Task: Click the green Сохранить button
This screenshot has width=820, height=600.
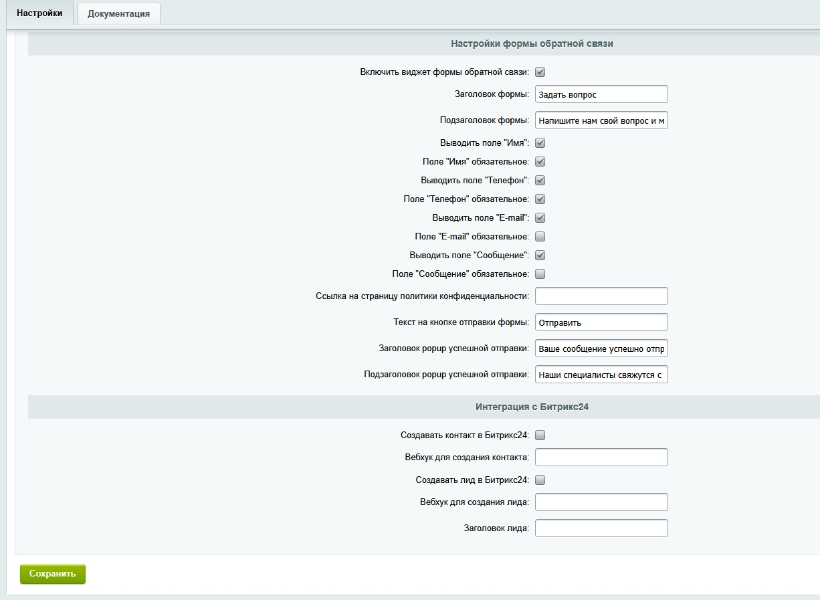Action: tap(53, 574)
